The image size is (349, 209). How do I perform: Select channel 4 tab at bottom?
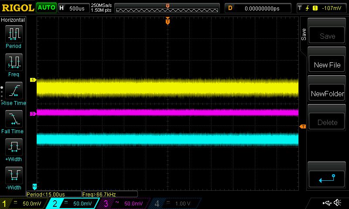point(175,203)
